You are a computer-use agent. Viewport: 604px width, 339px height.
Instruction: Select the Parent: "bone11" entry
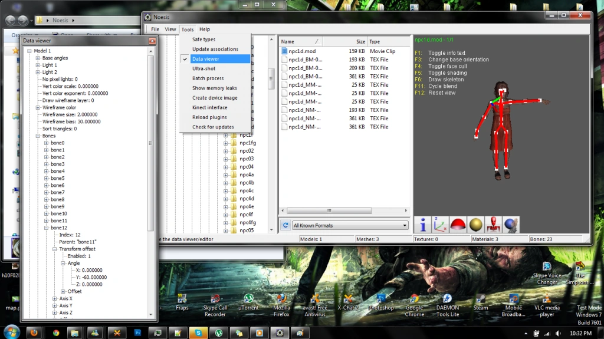(x=77, y=242)
